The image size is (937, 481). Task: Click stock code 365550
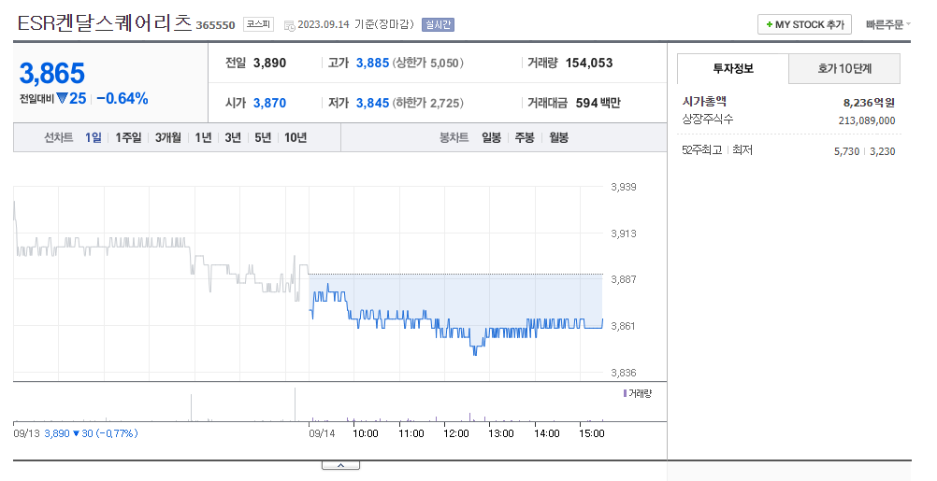tap(215, 25)
